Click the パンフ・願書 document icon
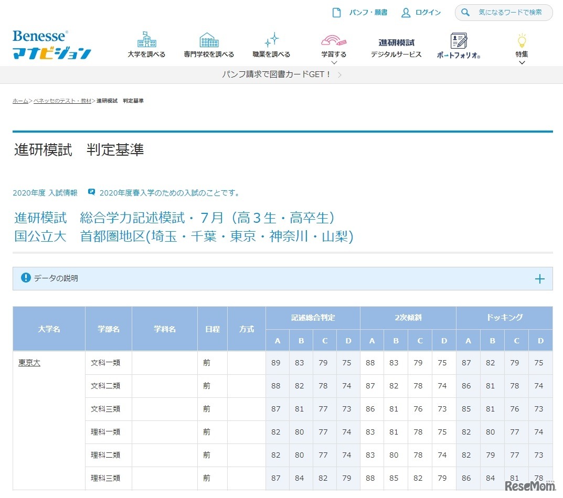The width and height of the screenshot is (563, 498). pos(337,13)
